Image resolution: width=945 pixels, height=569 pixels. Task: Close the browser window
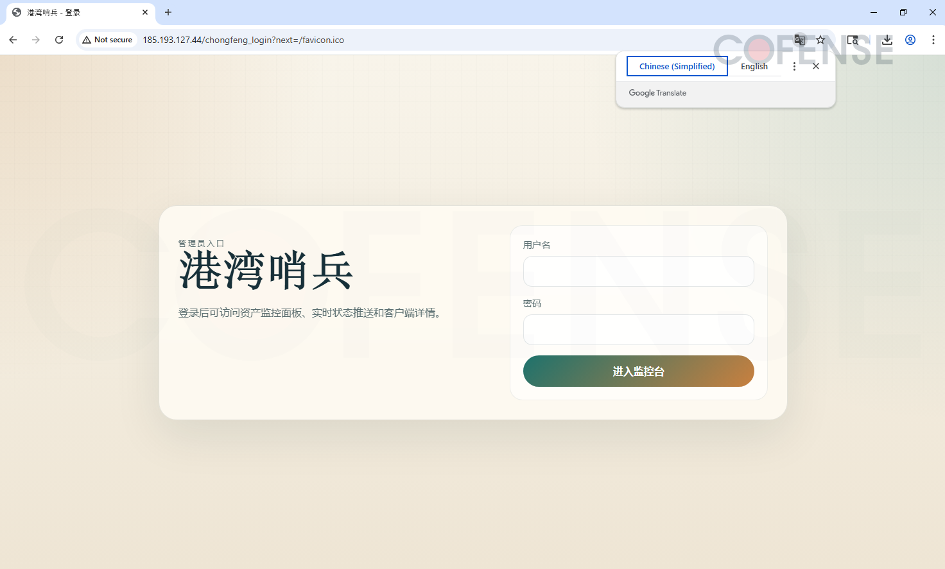932,12
